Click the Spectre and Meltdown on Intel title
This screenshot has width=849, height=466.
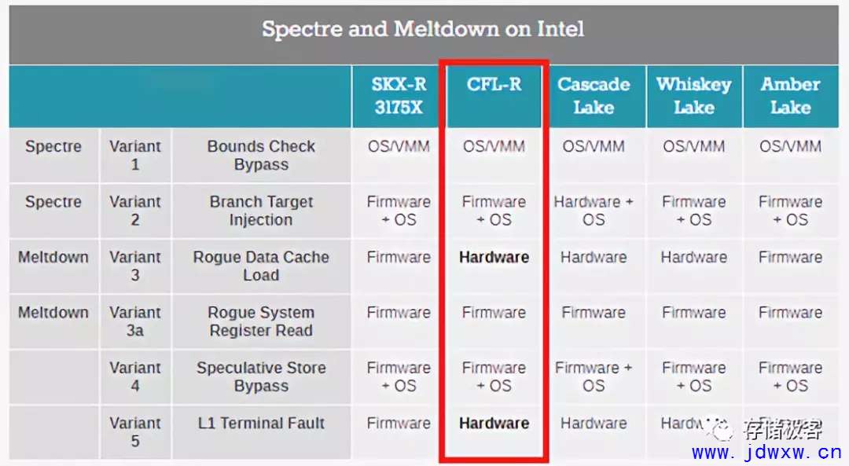point(423,29)
